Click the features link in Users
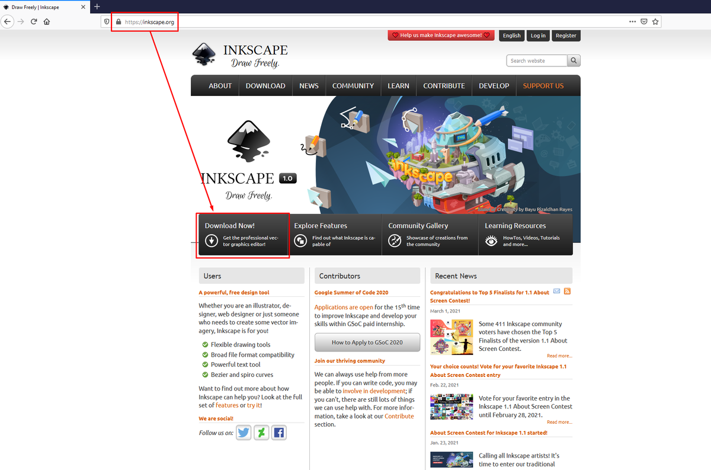The height and width of the screenshot is (470, 711). coord(227,405)
